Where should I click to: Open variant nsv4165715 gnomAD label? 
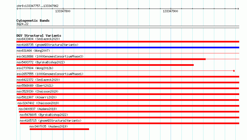pyautogui.click(x=51, y=121)
